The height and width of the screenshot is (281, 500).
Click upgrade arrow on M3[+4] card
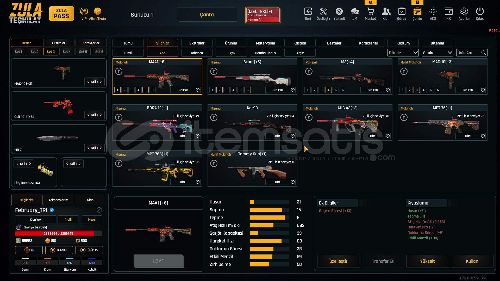[x=309, y=71]
